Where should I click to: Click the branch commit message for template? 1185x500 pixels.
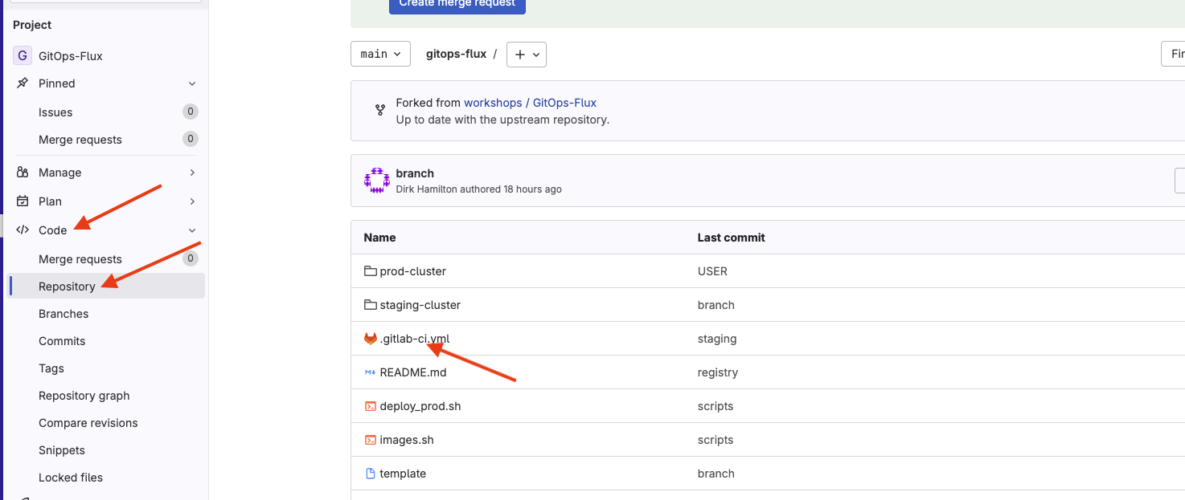tap(716, 474)
